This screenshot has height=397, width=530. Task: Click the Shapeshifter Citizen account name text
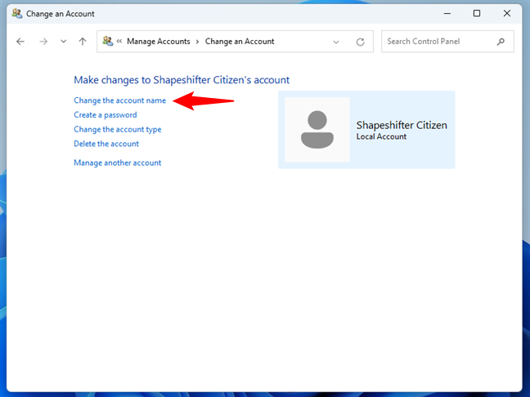pyautogui.click(x=402, y=125)
